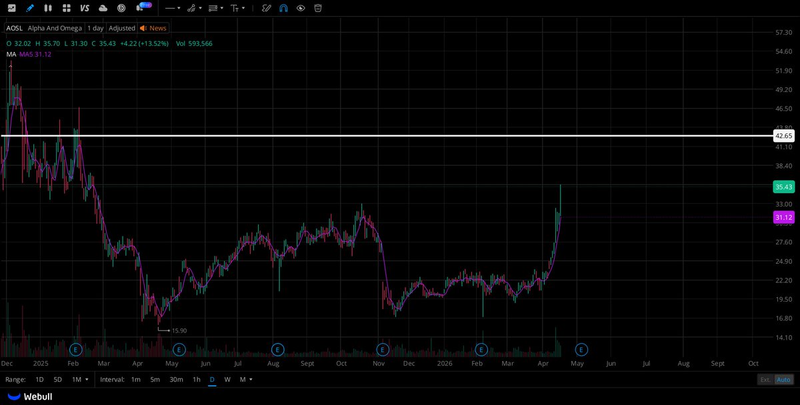The image size is (800, 405).
Task: Click the 1 day period label
Action: point(95,28)
